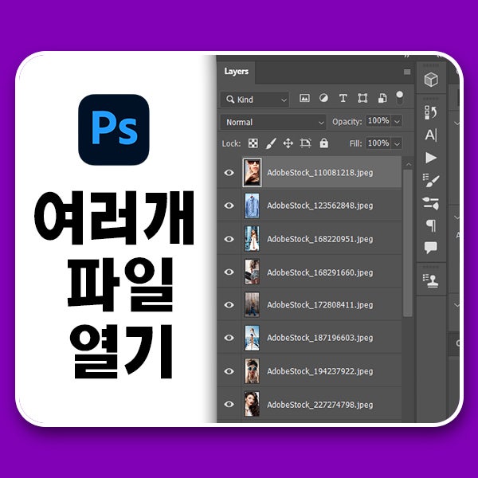Select thumbnail of AdobeStock_168291660.jpeg
The image size is (478, 478).
pos(252,272)
